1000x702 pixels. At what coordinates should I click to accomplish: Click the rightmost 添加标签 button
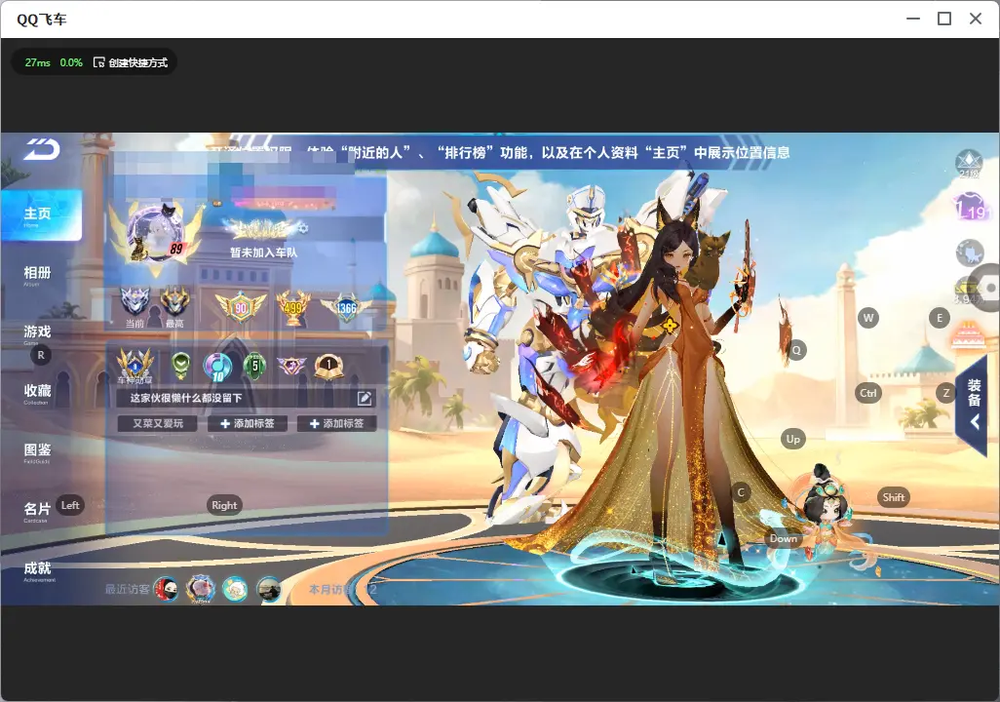(336, 424)
